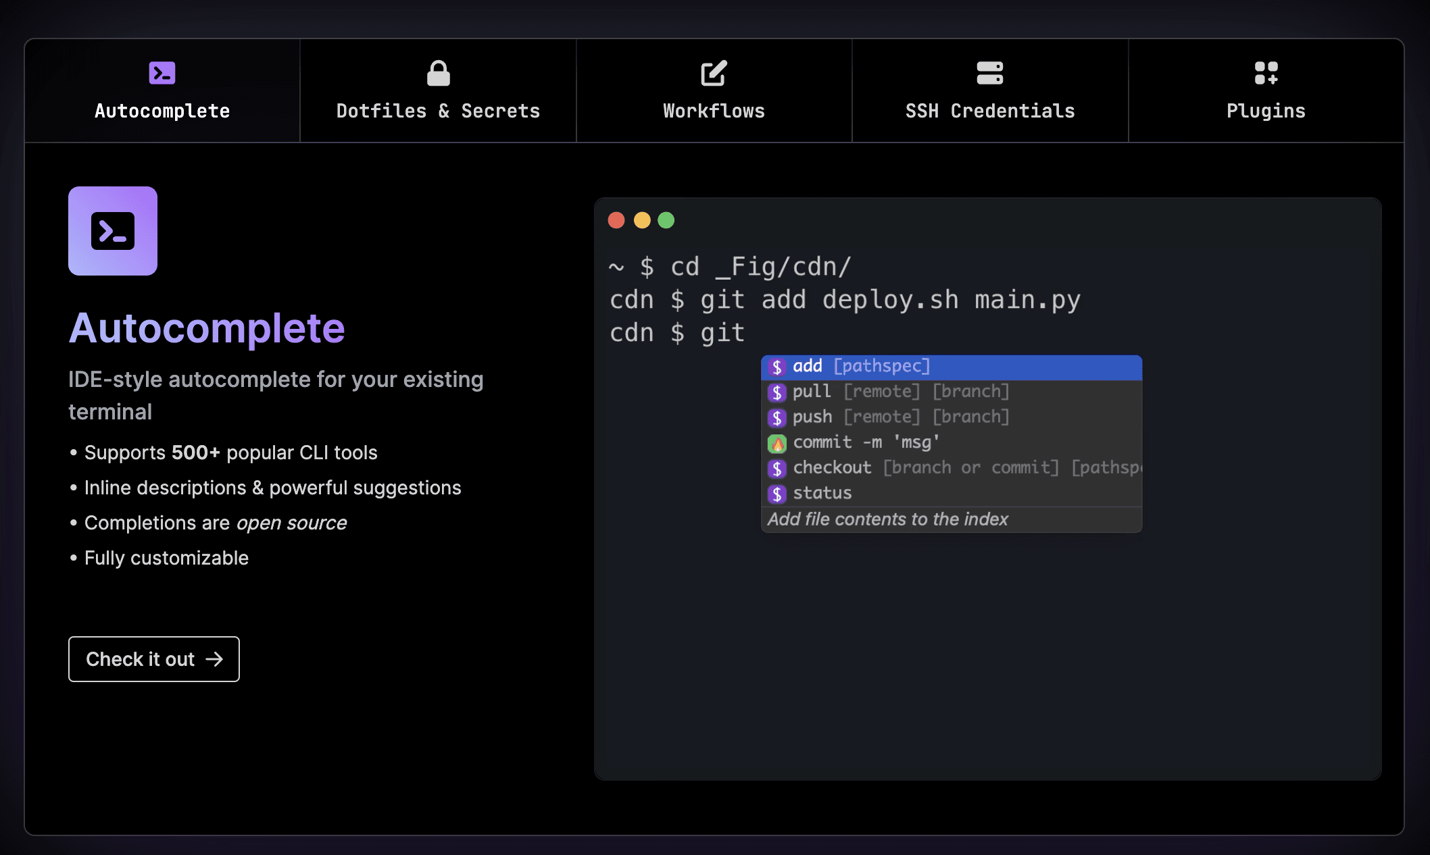Click the dollar icon beside pull suggestion
1430x855 pixels.
777,392
